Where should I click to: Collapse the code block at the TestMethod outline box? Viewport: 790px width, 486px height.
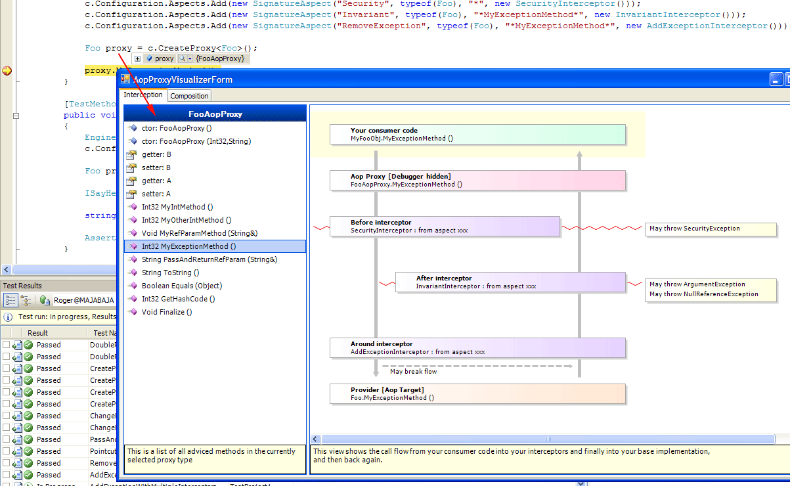coord(16,116)
